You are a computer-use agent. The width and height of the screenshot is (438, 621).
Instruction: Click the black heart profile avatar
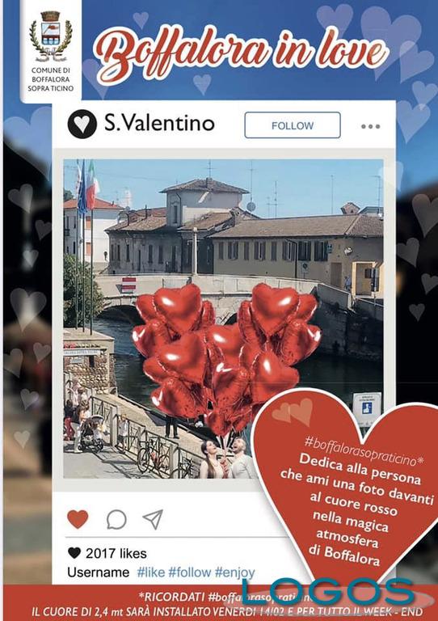tap(82, 124)
